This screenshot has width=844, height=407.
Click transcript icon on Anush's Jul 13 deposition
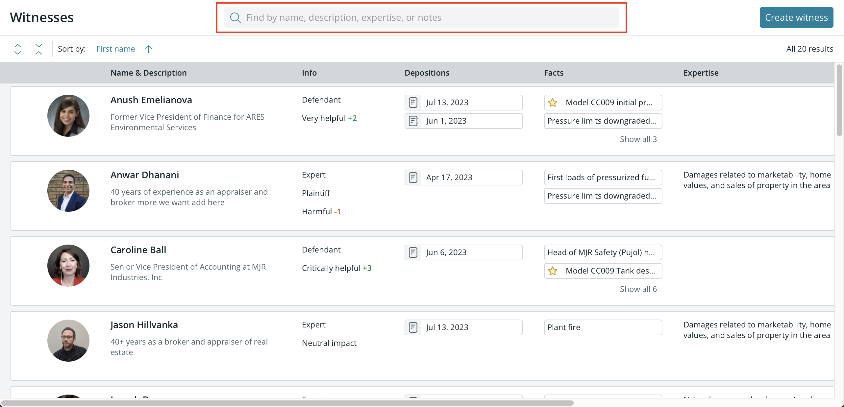click(413, 103)
